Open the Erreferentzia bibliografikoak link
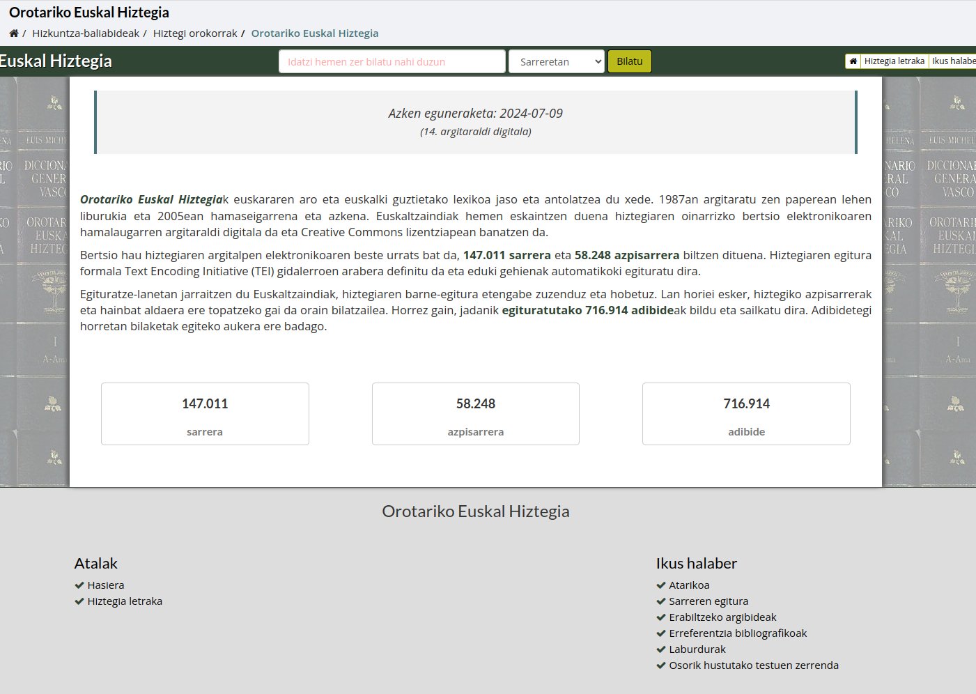Image resolution: width=976 pixels, height=694 pixels. (738, 633)
